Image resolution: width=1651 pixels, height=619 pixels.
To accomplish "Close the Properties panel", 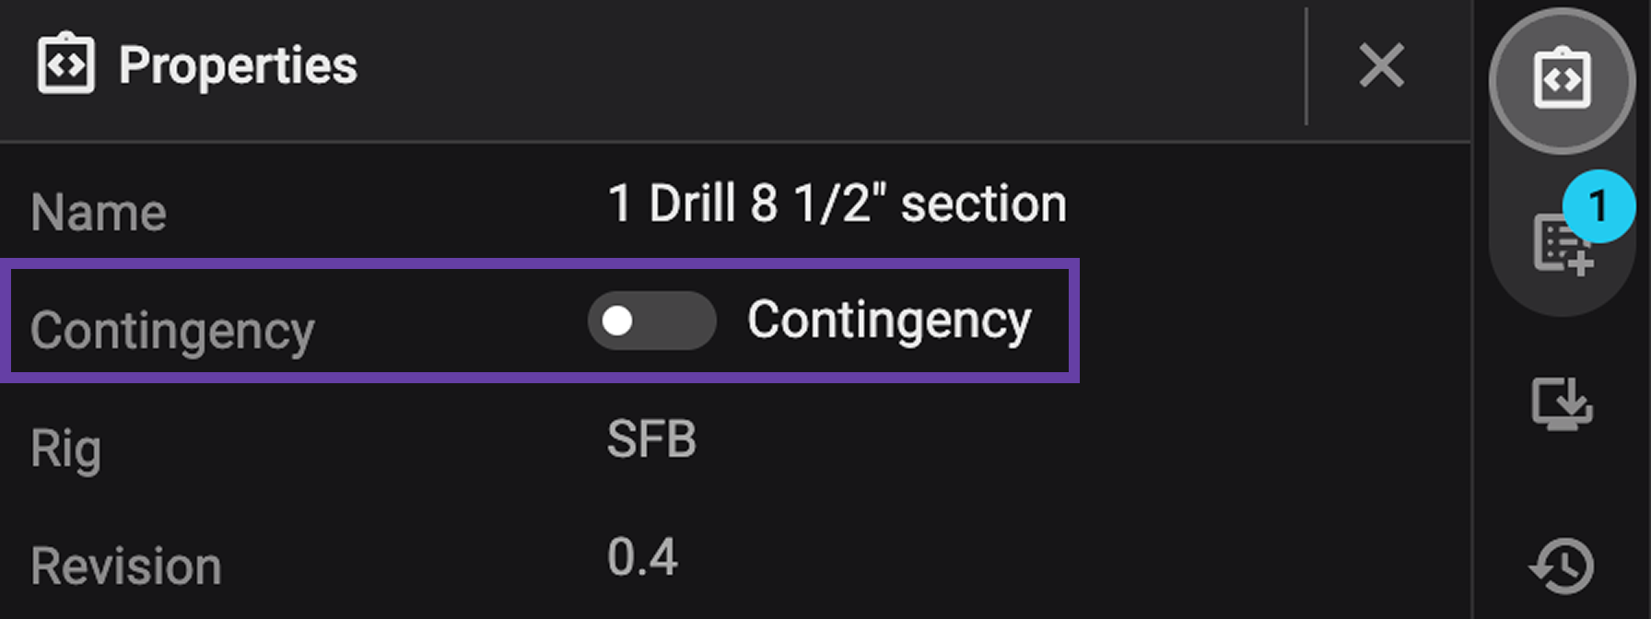I will pyautogui.click(x=1381, y=65).
